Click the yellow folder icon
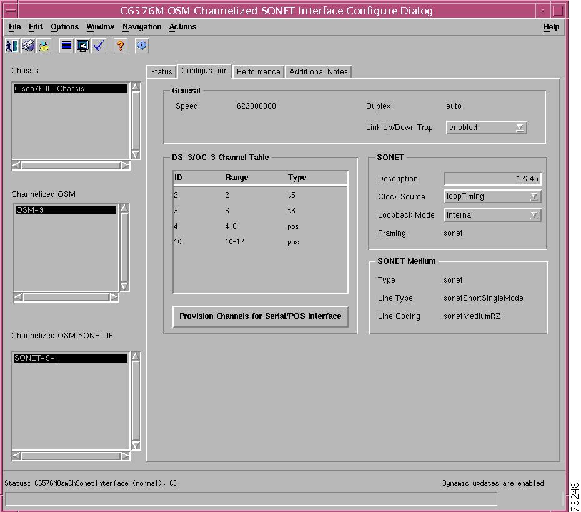581x512 pixels. tap(44, 46)
